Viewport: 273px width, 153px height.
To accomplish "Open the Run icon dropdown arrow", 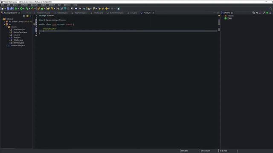I will pos(24,8).
